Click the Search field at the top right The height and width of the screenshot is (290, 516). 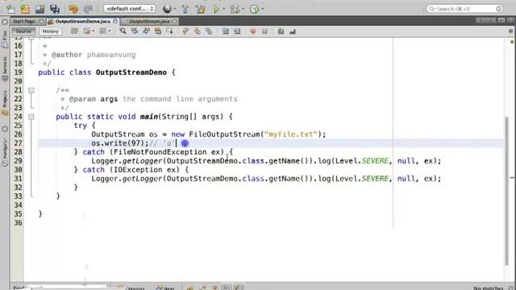(464, 9)
